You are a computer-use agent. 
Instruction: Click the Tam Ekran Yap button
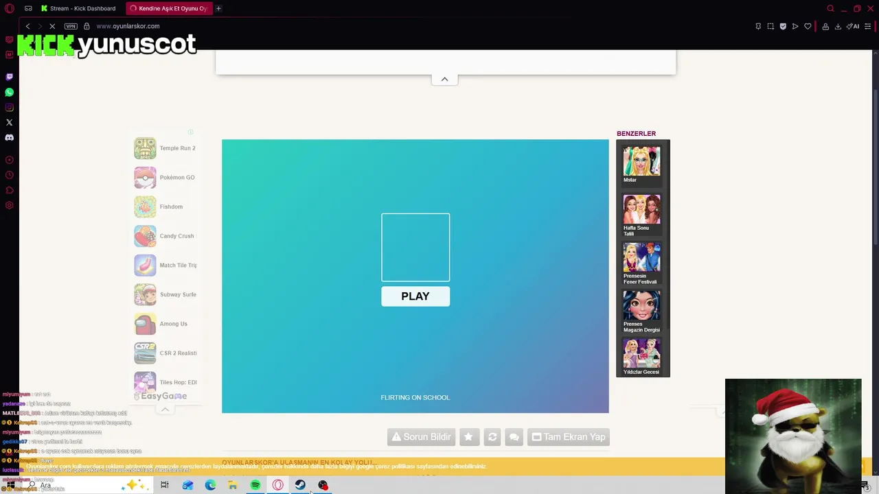(x=569, y=437)
